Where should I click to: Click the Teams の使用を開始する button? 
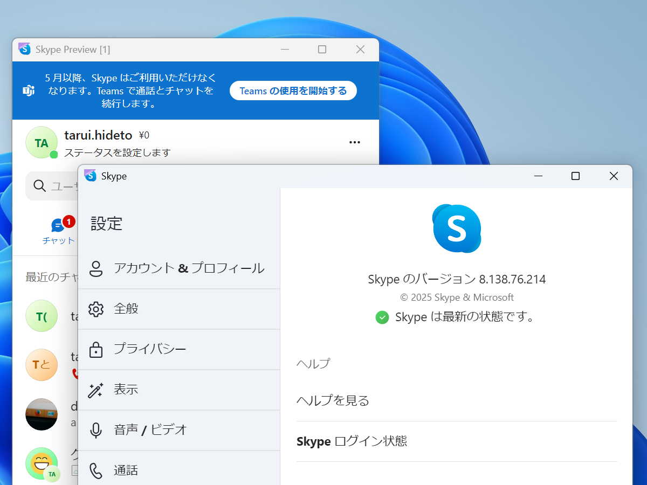pos(293,91)
